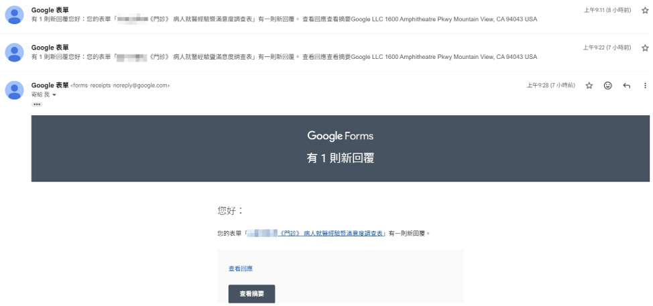This screenshot has width=653, height=306.
Task: Add an emoji reaction to the message
Action: [x=607, y=86]
